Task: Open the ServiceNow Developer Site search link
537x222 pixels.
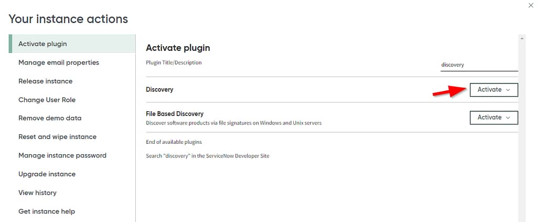Action: tap(207, 156)
